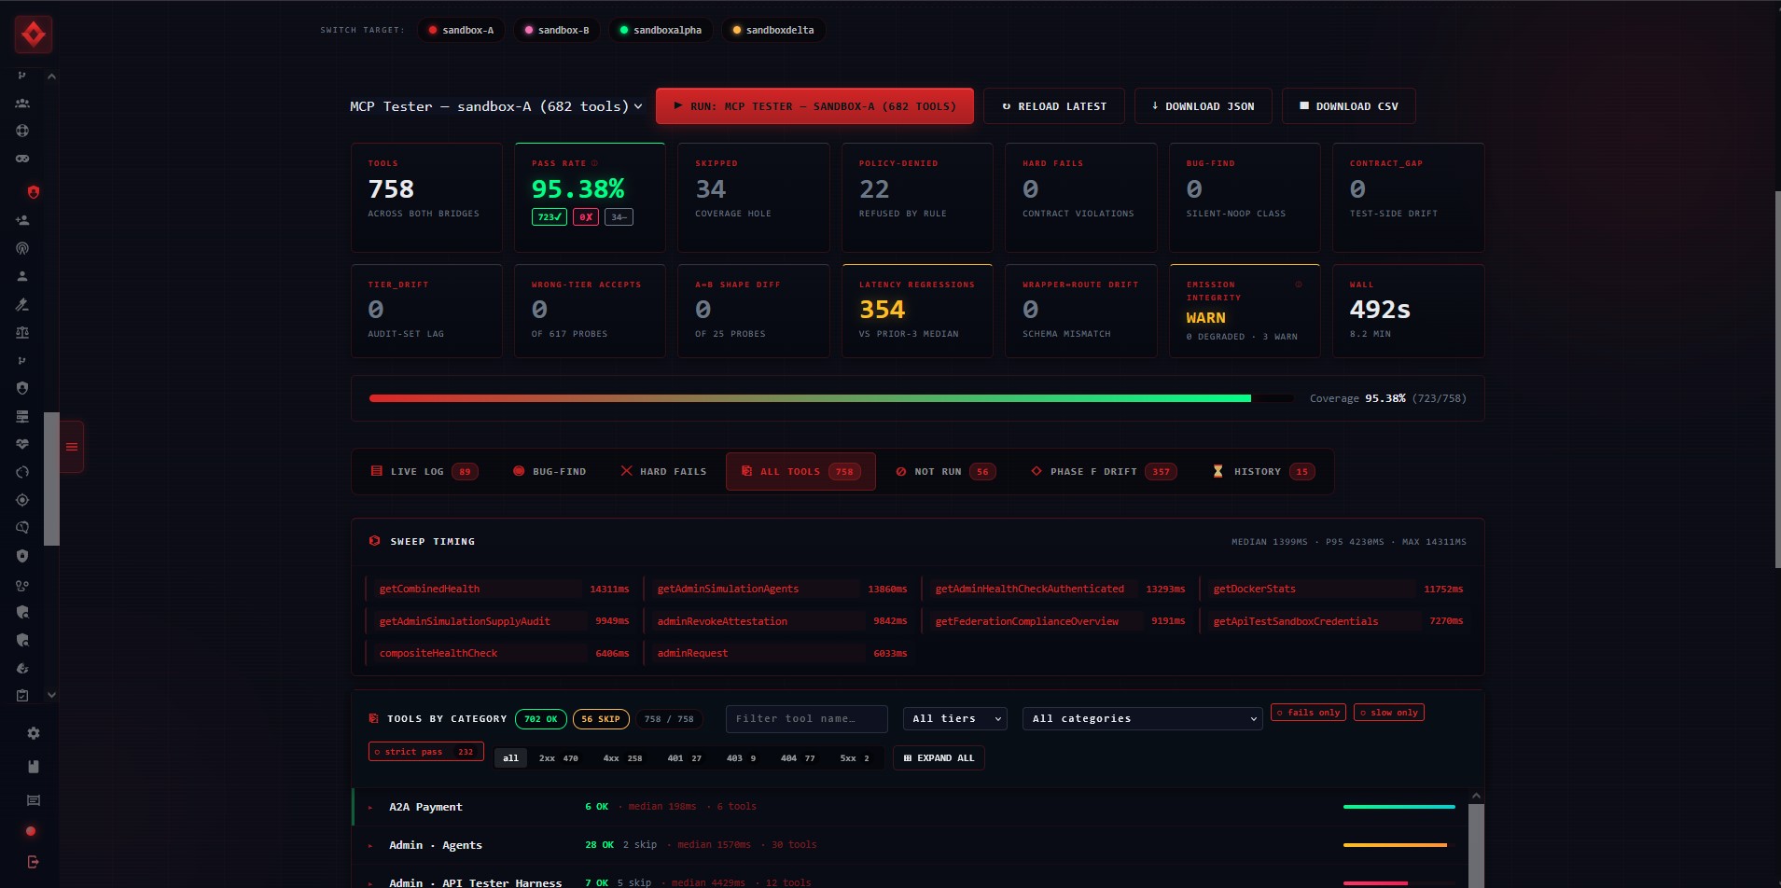Enable the slow only filter
The height and width of the screenshot is (888, 1781).
[x=1389, y=713]
